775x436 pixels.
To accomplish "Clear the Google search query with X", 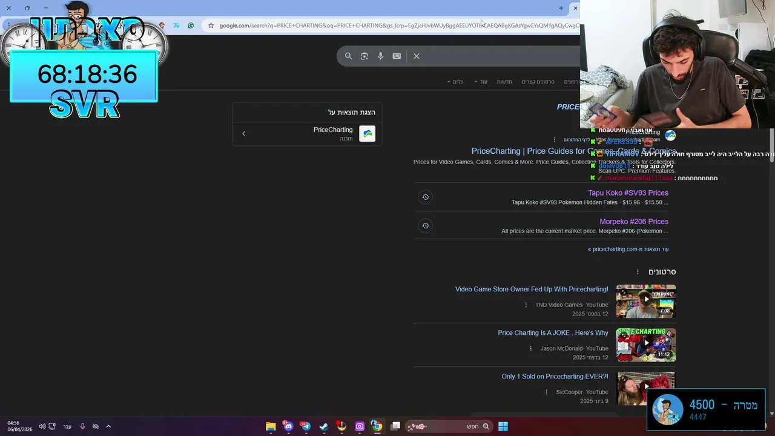I will (x=417, y=56).
